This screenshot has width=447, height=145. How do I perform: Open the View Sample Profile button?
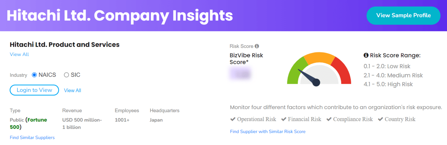[403, 15]
